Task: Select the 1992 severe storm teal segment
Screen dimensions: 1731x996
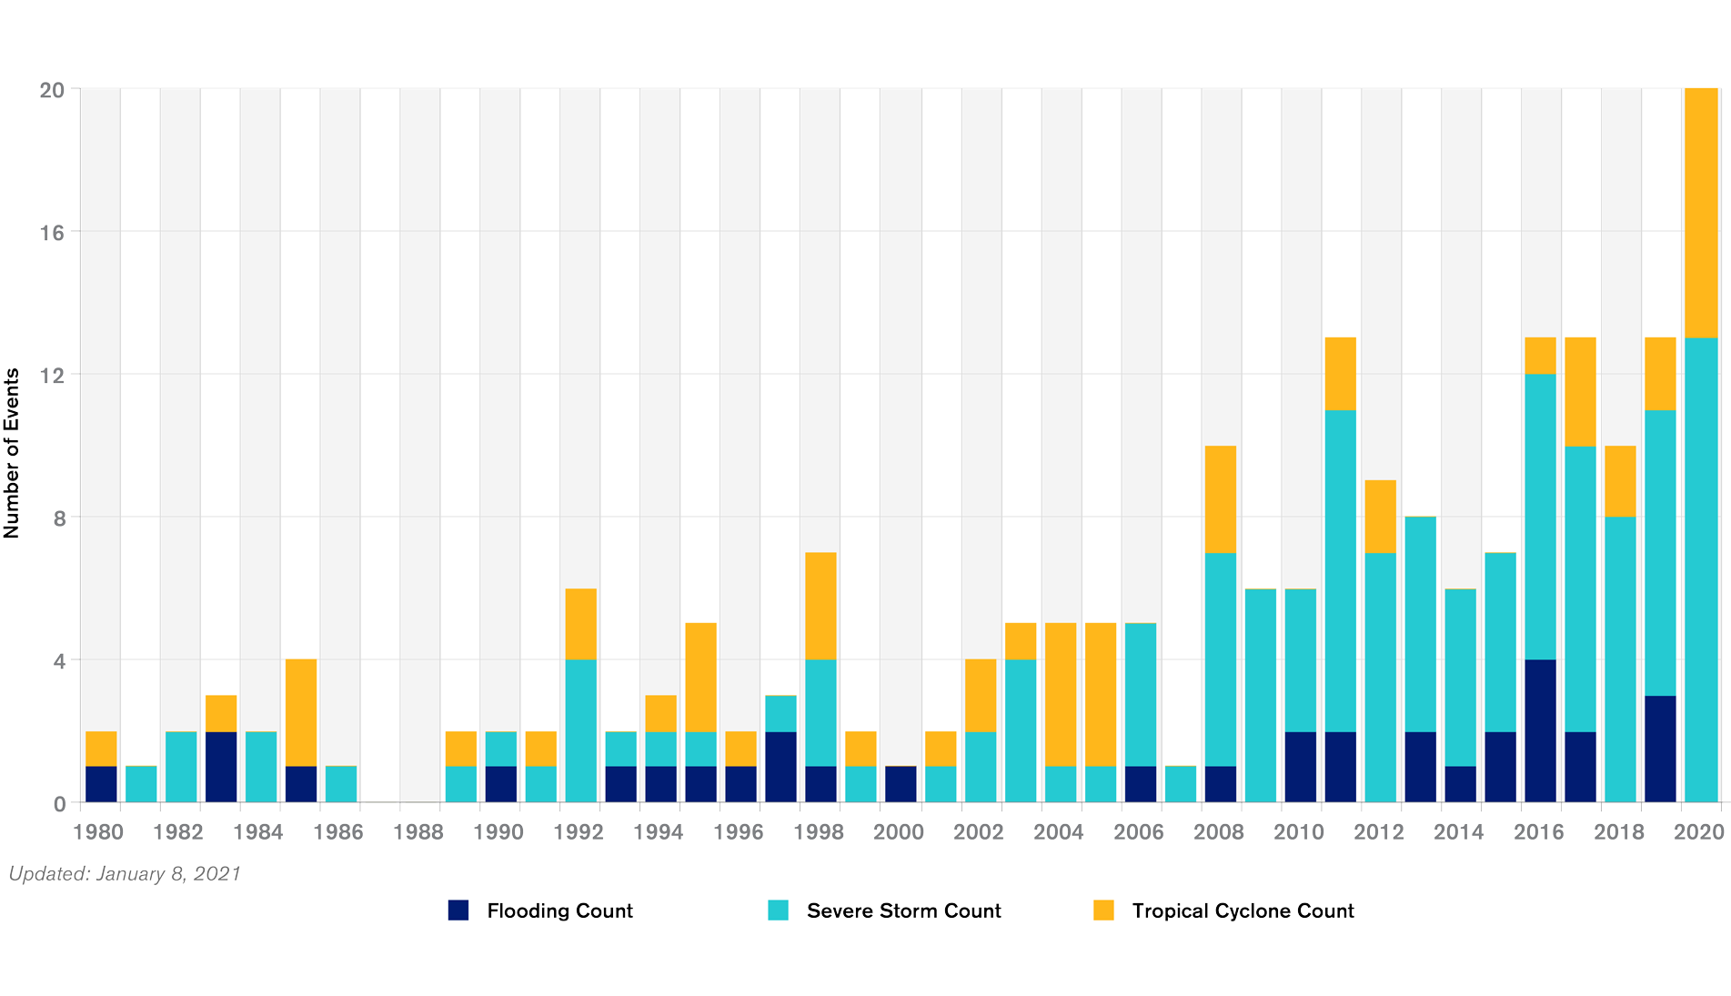Action: (580, 730)
